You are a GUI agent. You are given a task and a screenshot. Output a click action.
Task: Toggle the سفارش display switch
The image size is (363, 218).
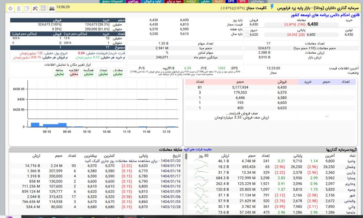(117, 72)
